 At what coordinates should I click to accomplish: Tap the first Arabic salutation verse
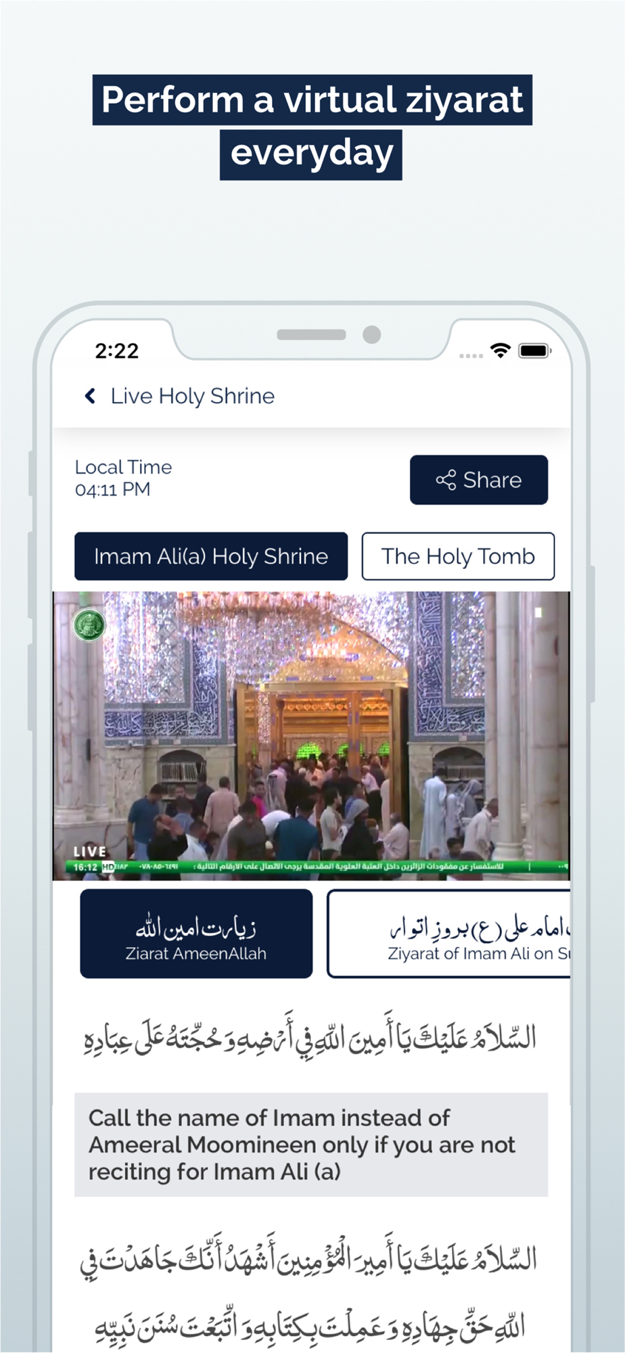click(311, 1036)
